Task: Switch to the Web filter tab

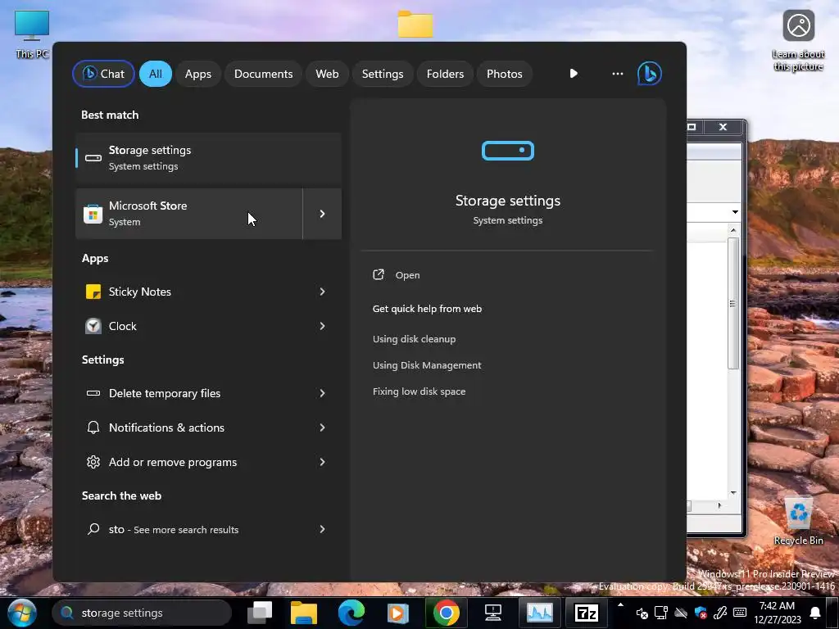Action: pyautogui.click(x=327, y=74)
